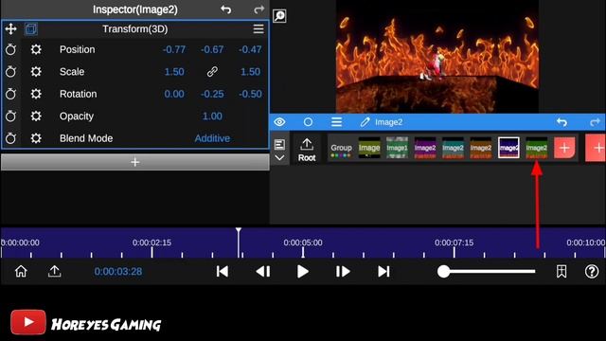This screenshot has height=341, width=606.
Task: Go to the home screen
Action: (x=21, y=272)
